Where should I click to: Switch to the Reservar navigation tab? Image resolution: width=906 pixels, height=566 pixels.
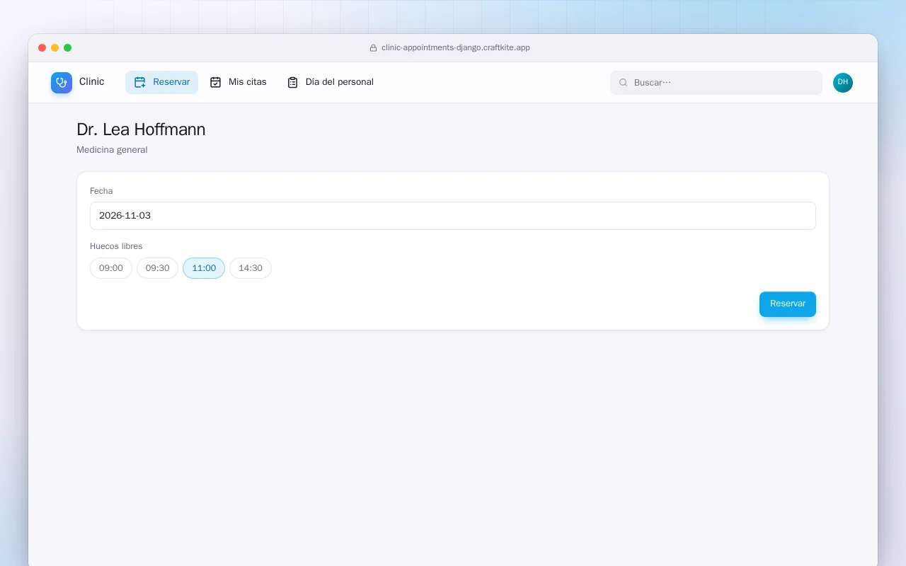(162, 82)
